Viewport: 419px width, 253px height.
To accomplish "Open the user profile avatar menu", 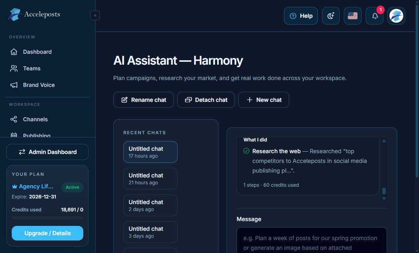I will tap(396, 16).
